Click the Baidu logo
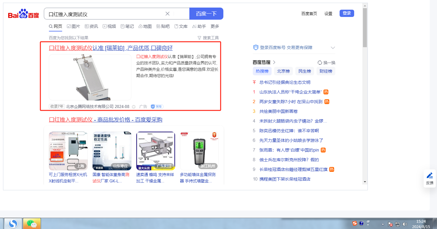Image resolution: width=437 pixels, height=229 pixels. coord(23,14)
